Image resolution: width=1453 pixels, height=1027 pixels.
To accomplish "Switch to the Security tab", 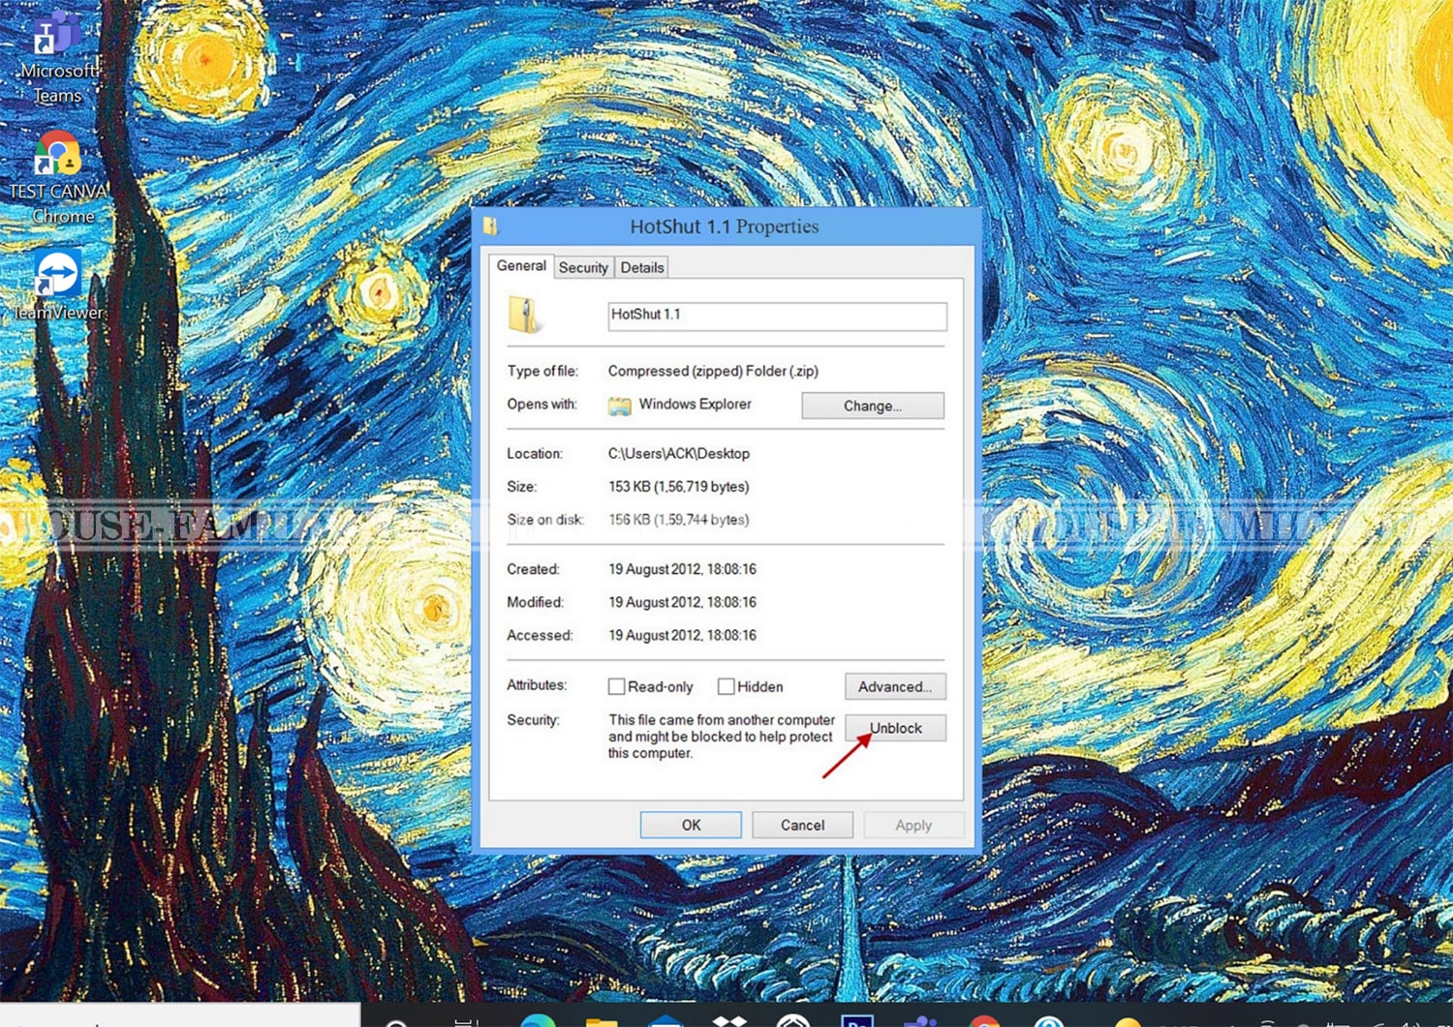I will (x=583, y=268).
